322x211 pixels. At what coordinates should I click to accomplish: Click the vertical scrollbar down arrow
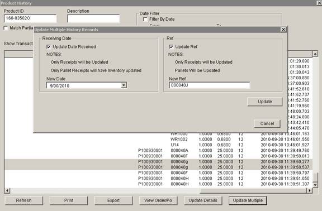point(315,185)
